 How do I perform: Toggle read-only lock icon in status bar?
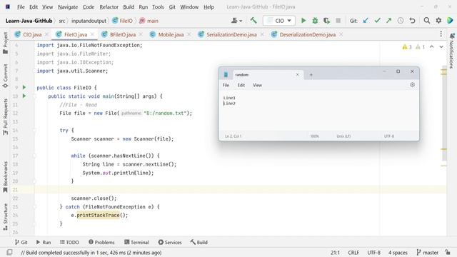point(448,252)
